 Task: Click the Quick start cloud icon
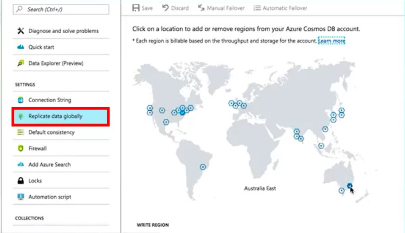point(21,47)
